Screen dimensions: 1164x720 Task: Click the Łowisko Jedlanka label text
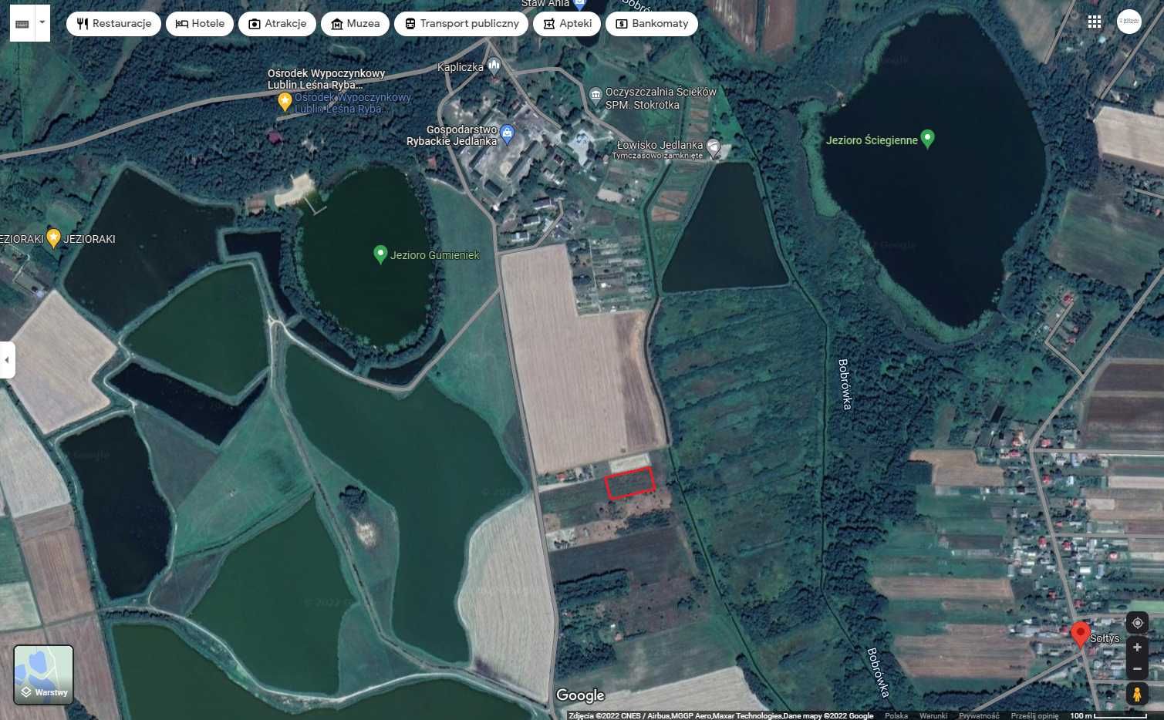pos(660,145)
